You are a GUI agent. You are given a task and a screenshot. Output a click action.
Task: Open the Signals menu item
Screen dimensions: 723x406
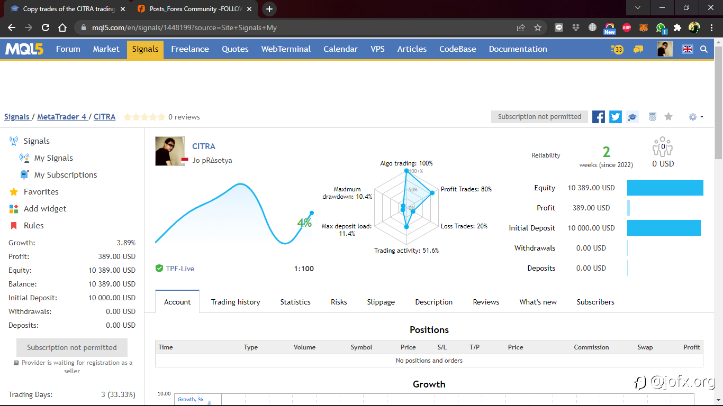(x=145, y=49)
